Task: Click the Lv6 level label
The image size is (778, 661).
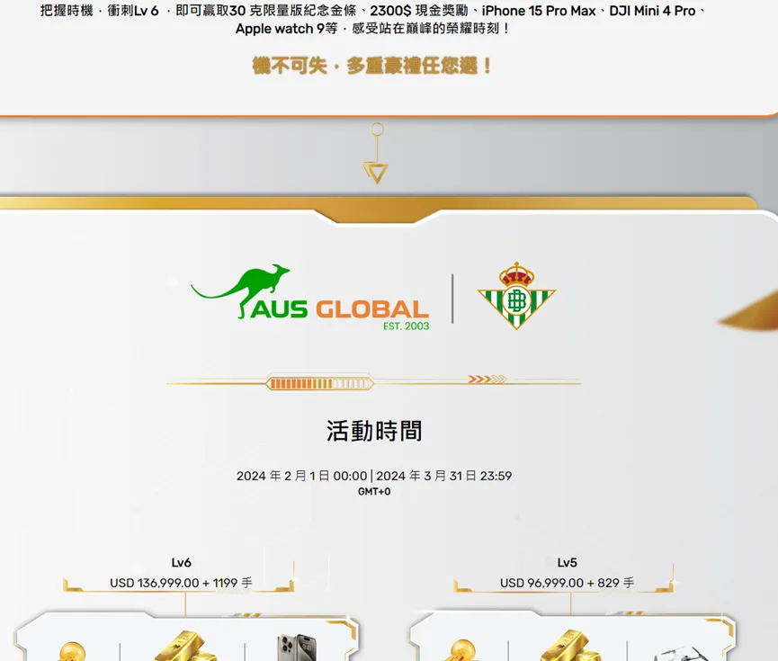Action: 181,563
